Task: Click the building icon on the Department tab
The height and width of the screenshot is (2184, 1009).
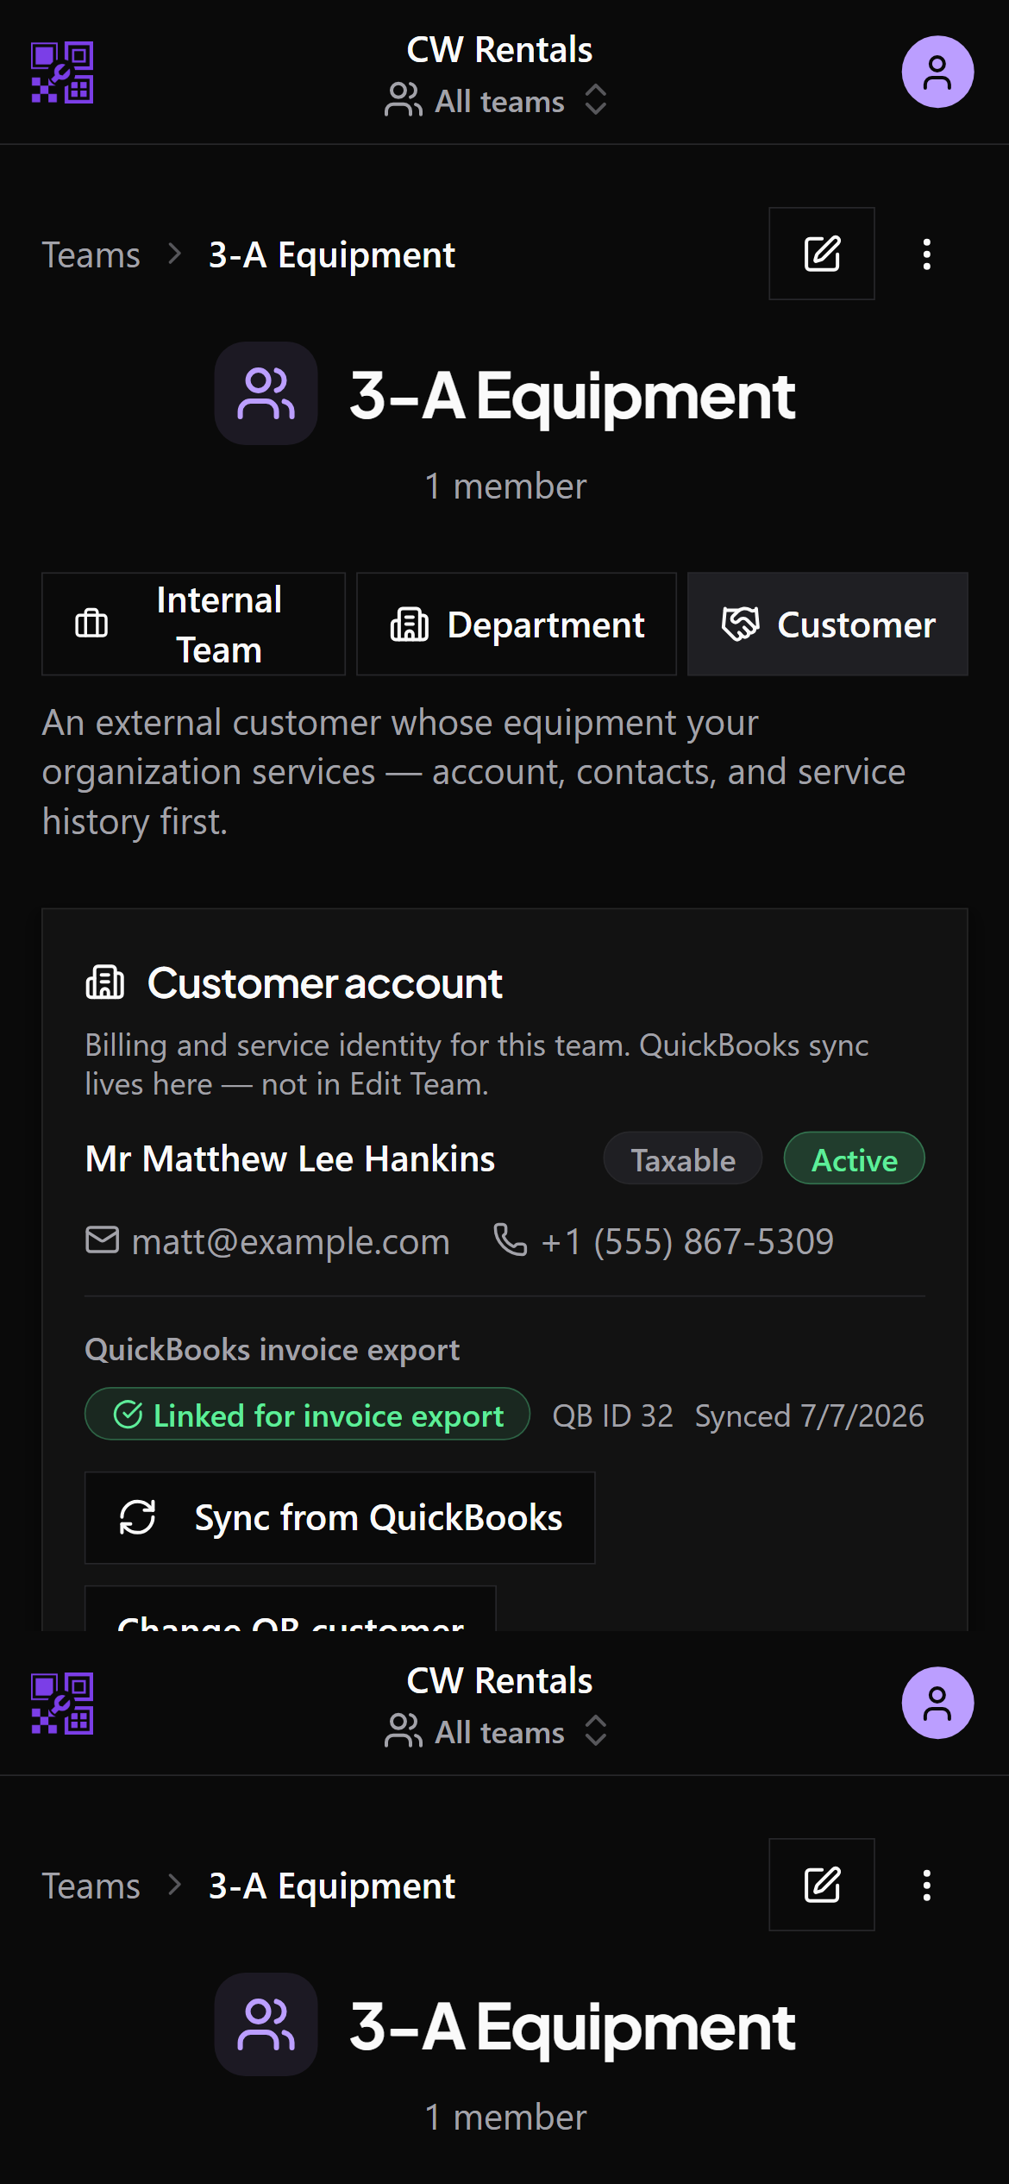Action: coord(410,624)
